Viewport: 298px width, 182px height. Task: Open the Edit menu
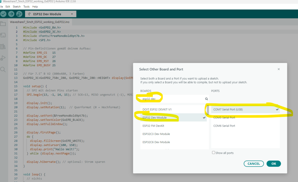8,7
